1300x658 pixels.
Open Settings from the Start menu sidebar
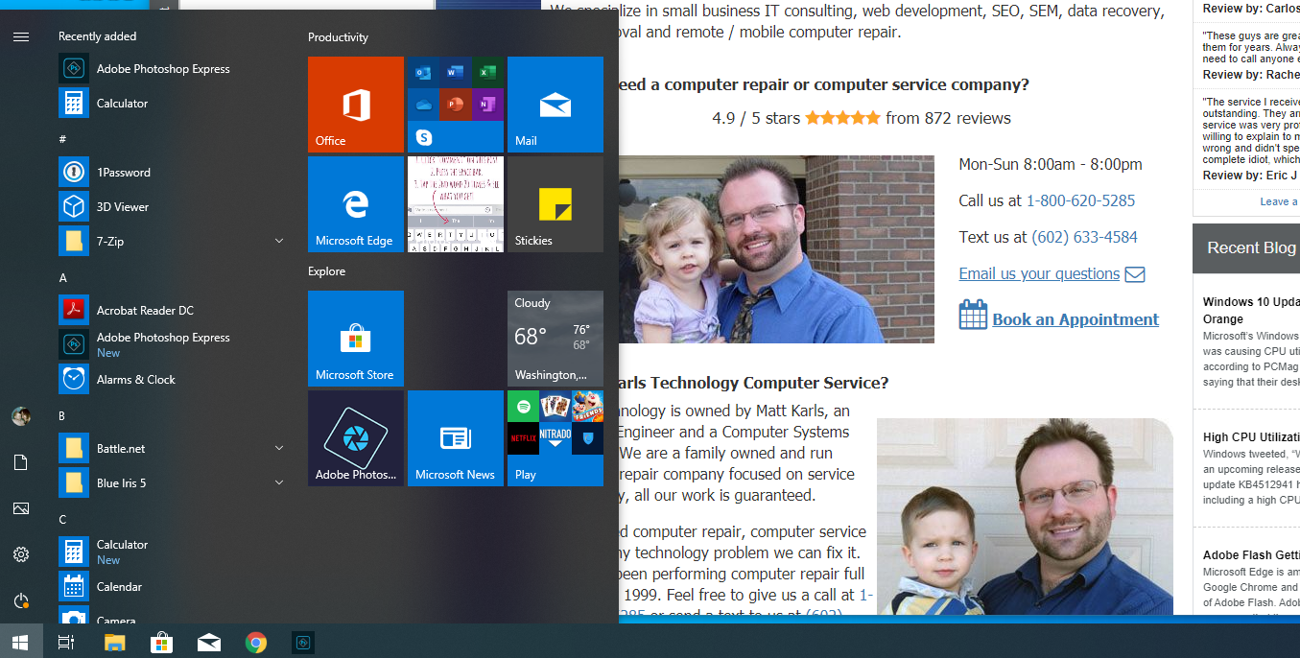pyautogui.click(x=20, y=554)
